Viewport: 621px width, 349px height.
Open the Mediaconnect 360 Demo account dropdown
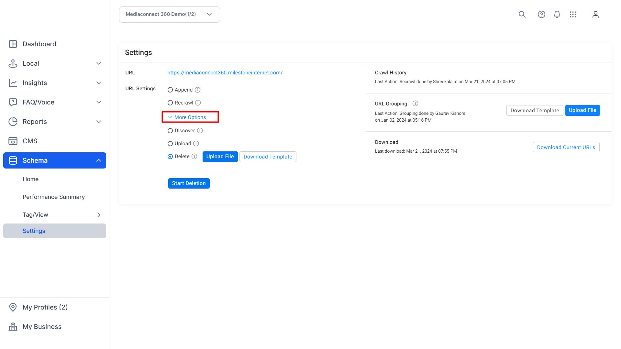170,15
